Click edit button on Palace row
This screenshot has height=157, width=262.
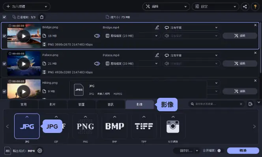[240, 63]
